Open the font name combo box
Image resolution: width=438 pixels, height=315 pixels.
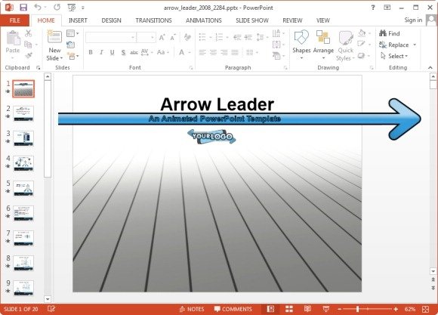tap(110, 38)
